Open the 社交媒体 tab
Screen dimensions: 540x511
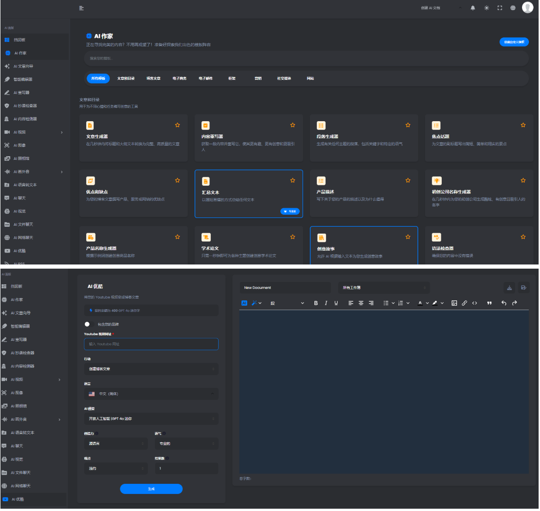[x=284, y=78]
